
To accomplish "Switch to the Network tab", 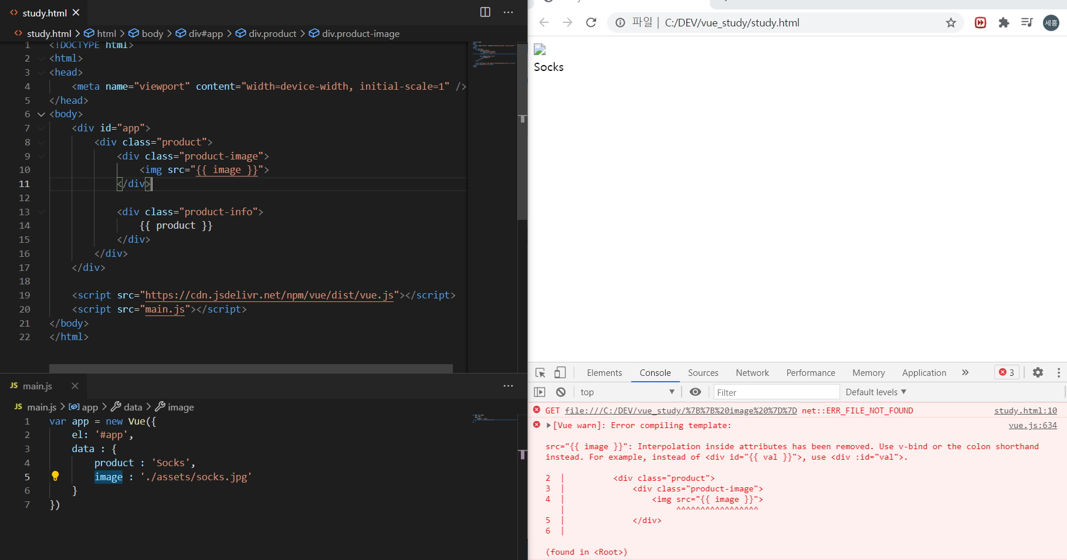I will (x=752, y=373).
